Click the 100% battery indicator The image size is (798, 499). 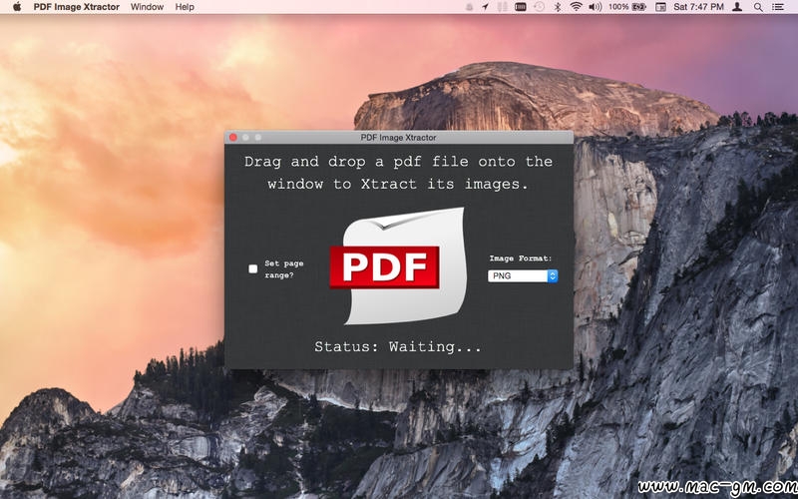pos(627,7)
